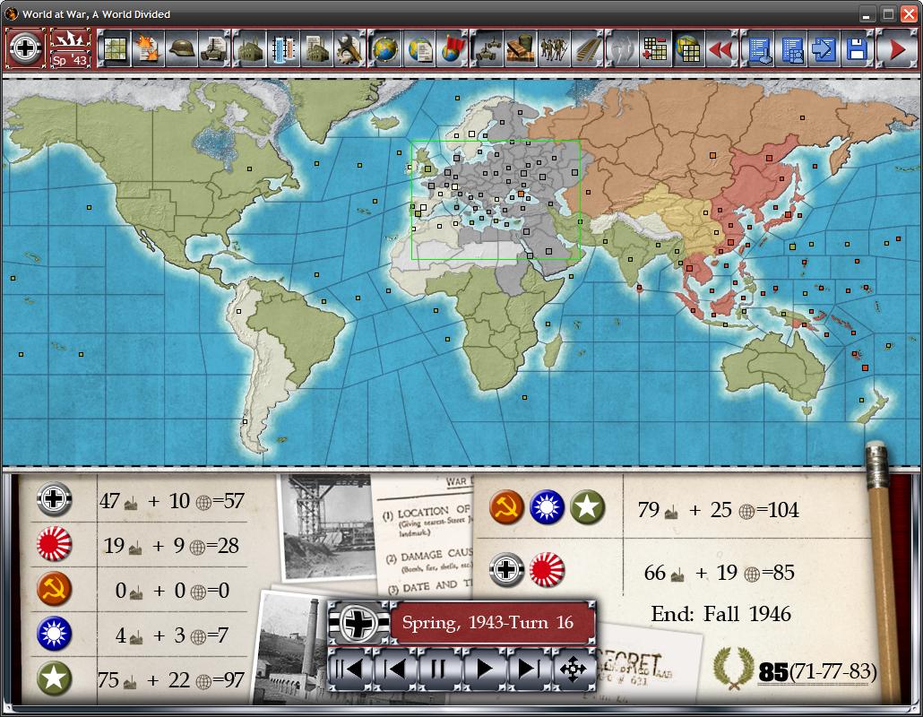The image size is (923, 717).
Task: Select China blue sun emblem in production list
Action: point(54,634)
